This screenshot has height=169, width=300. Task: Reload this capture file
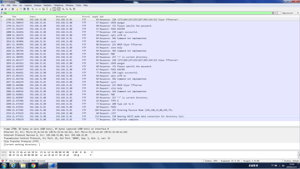click(x=28, y=9)
